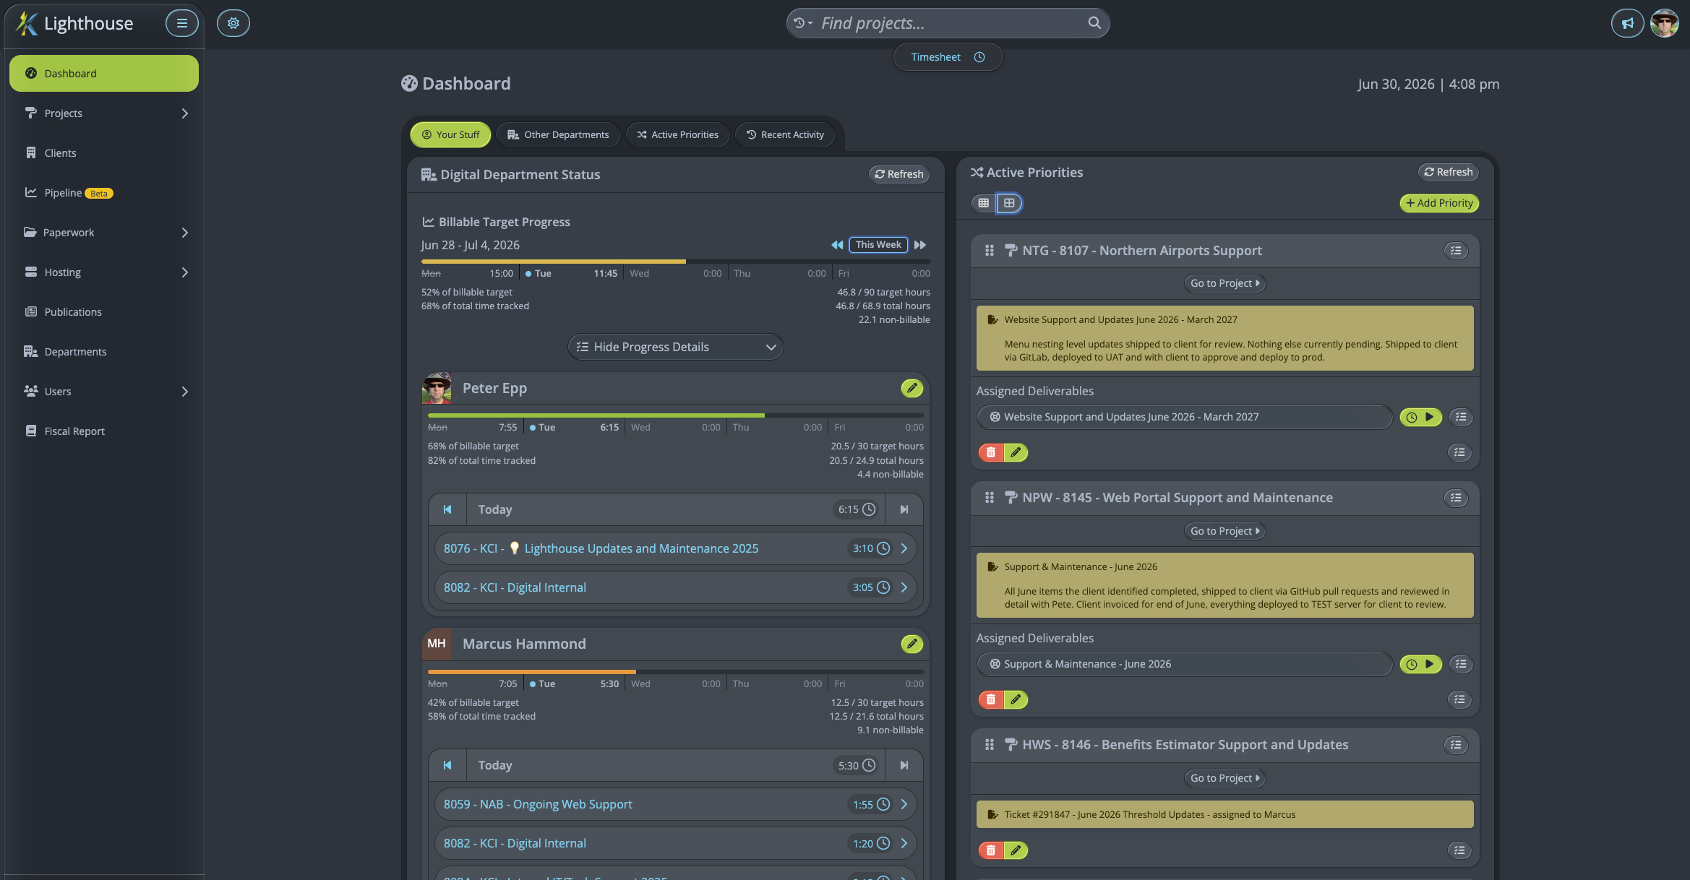This screenshot has width=1690, height=880.
Task: Open 8076 Lighthouse Updates and Maintenance 2025 entry
Action: coord(675,548)
